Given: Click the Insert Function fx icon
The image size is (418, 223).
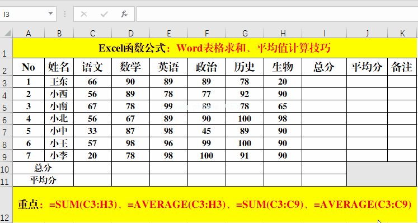Looking at the screenshot, I should [x=124, y=14].
